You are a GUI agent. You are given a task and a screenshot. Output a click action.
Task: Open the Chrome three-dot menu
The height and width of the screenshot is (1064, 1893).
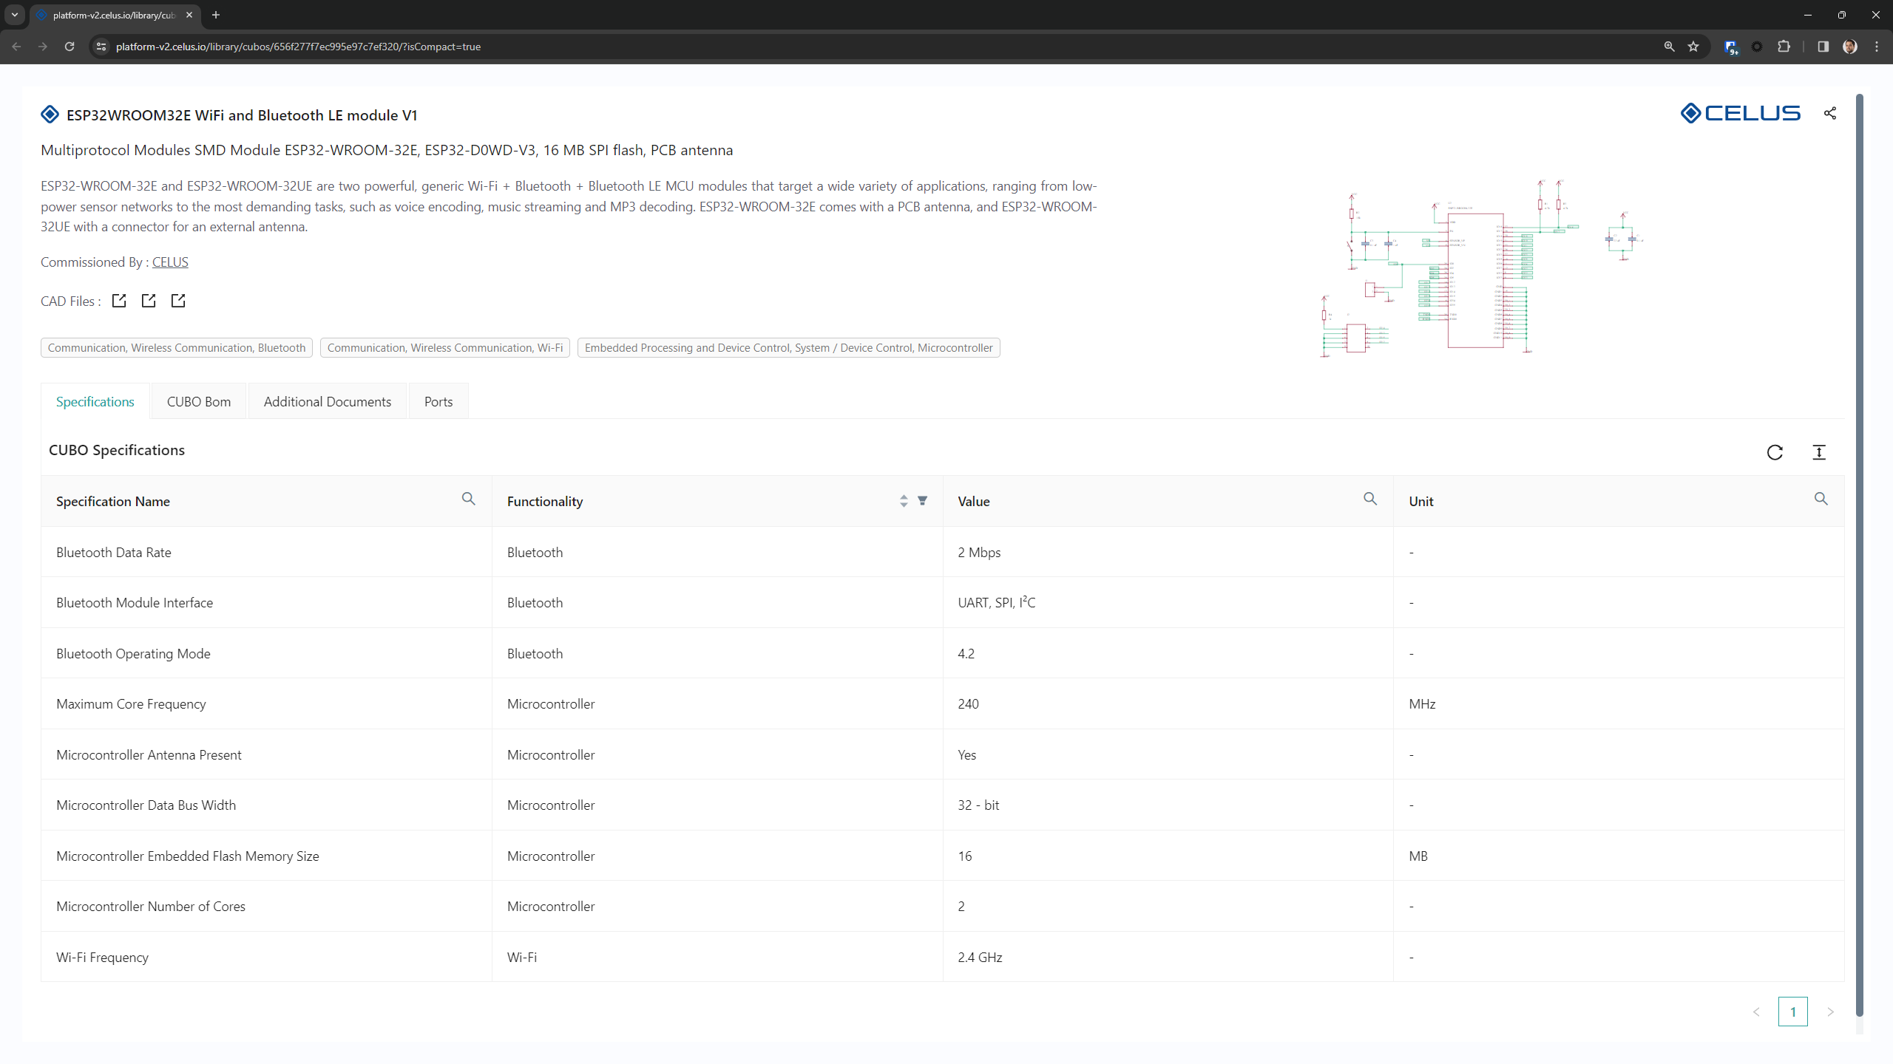coord(1877,47)
